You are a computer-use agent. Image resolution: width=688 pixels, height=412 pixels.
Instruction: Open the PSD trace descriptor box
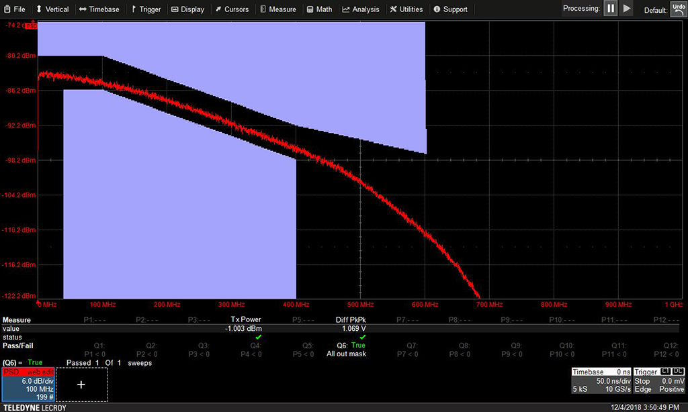coord(28,384)
